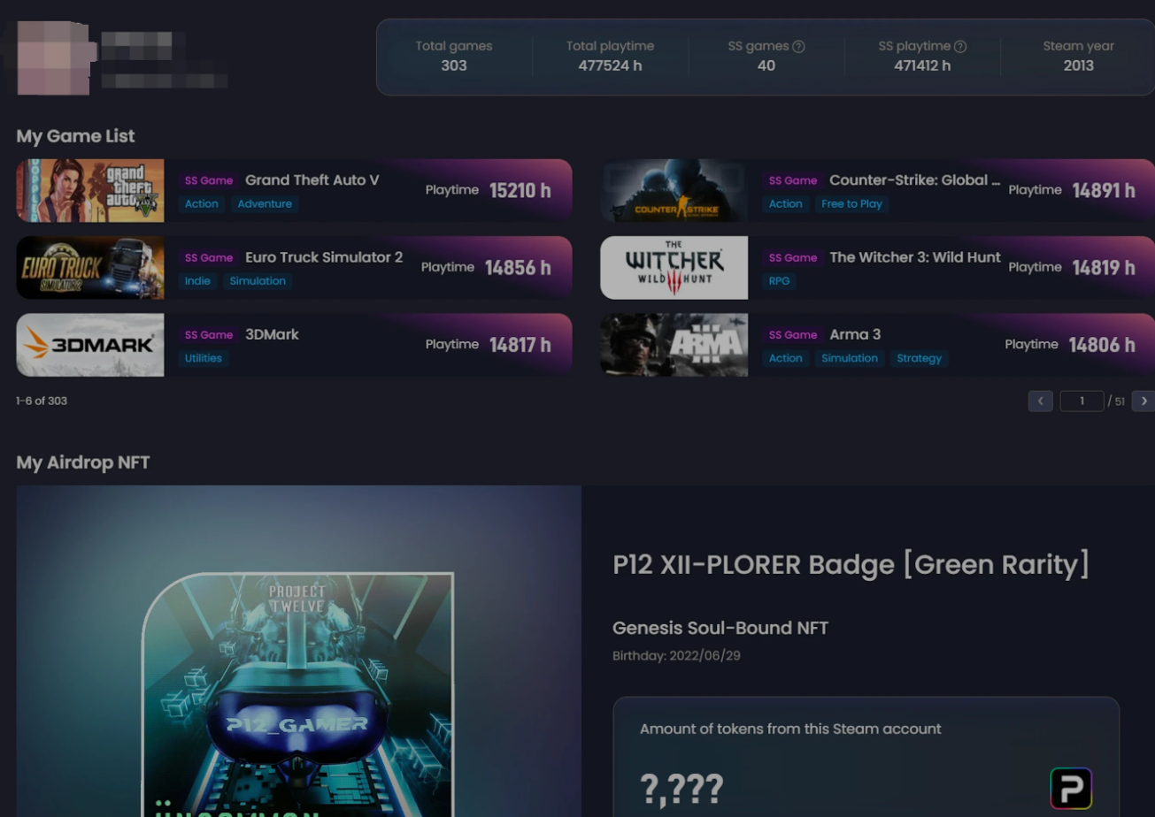Click the P12 token logo icon
Viewport: 1155px width, 817px height.
[x=1071, y=788]
